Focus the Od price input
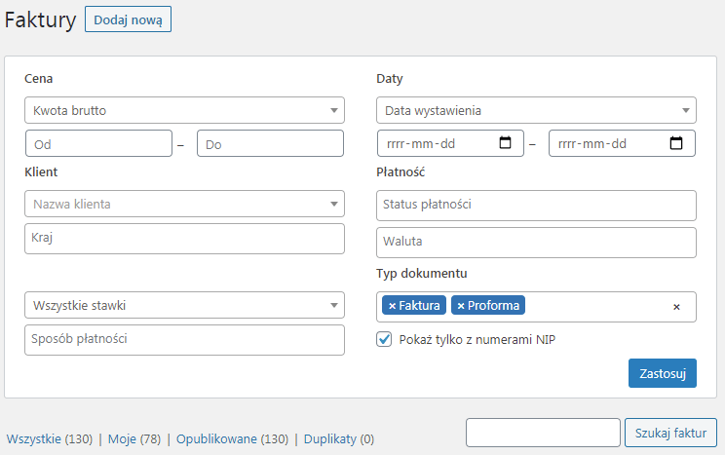 pos(99,143)
